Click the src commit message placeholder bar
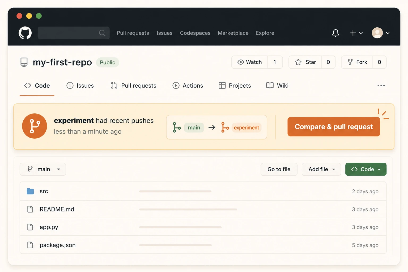Screen dimensions: 408x272 click(175, 191)
